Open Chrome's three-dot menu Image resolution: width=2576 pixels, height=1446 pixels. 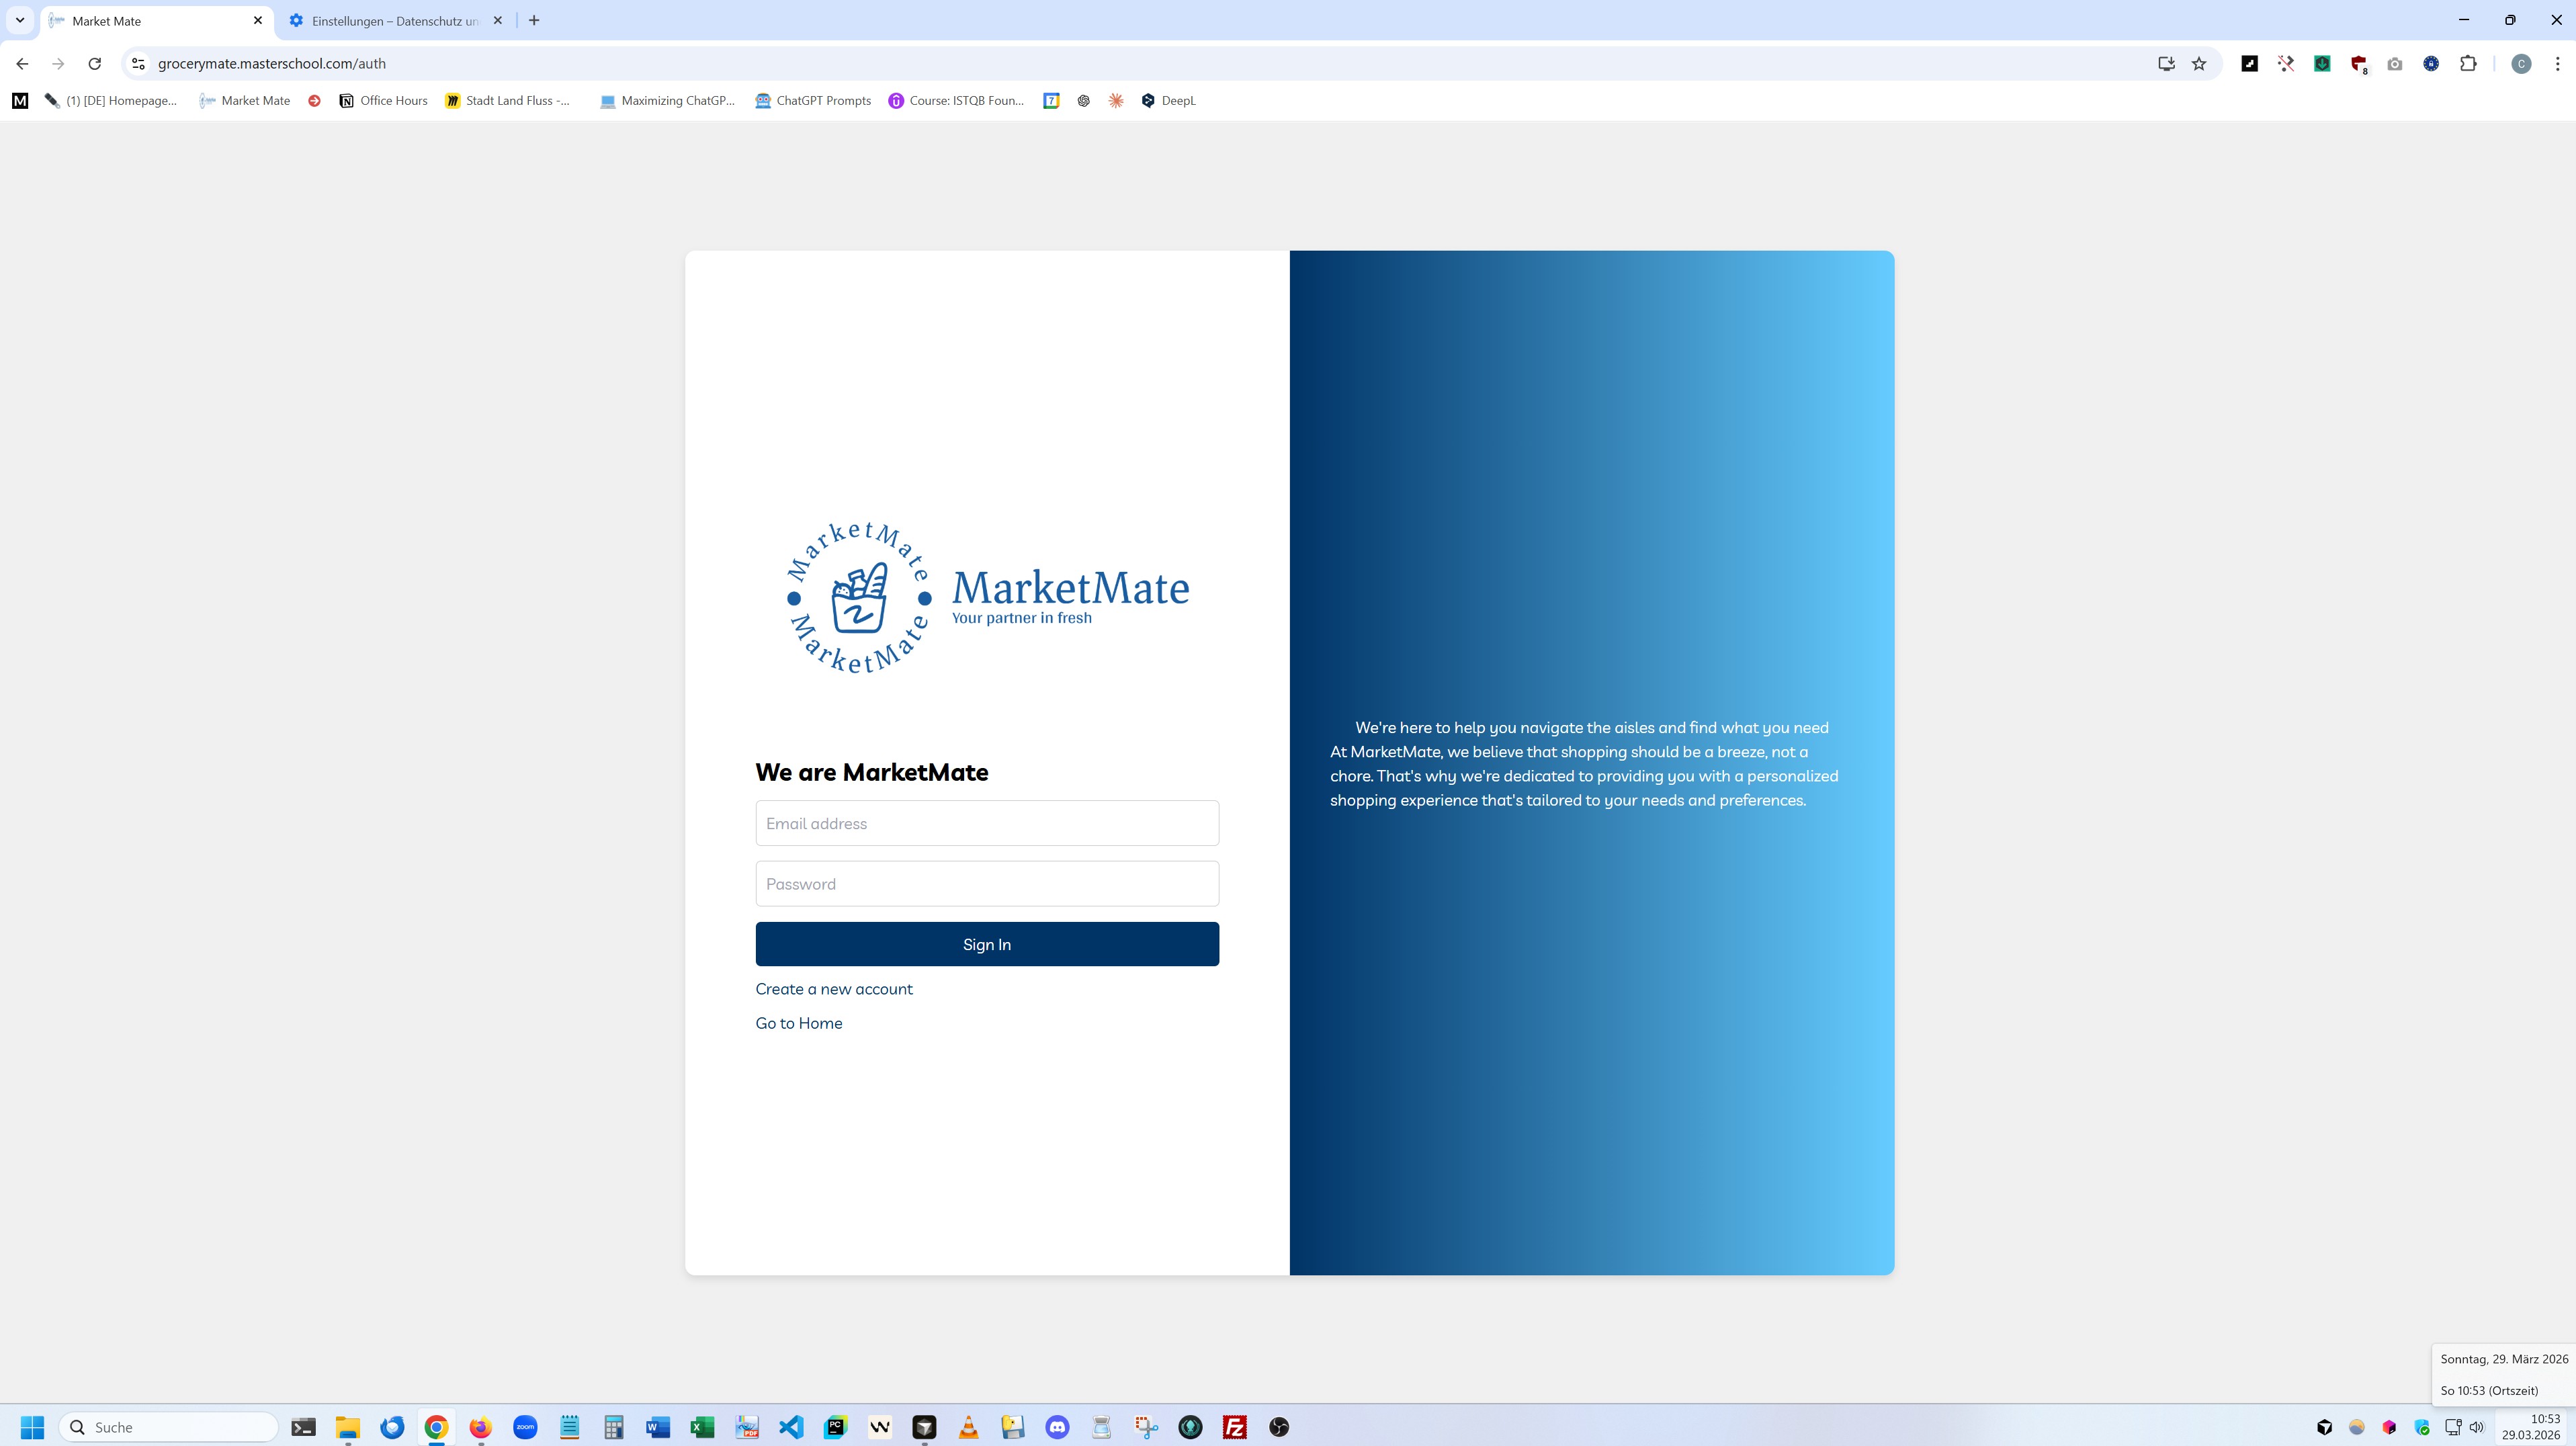(x=2557, y=64)
